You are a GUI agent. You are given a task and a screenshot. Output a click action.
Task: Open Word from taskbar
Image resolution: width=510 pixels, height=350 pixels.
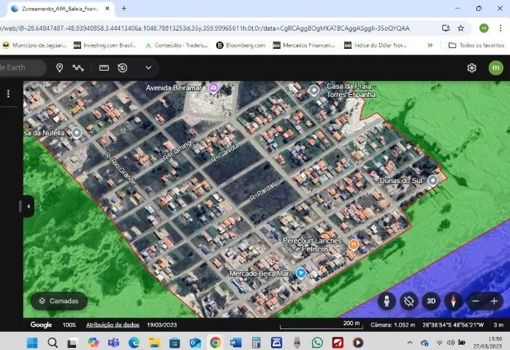point(235,343)
